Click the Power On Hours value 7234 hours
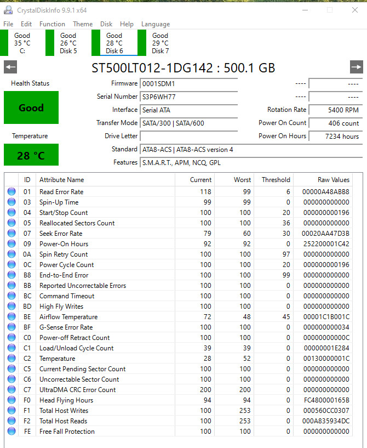 pos(336,137)
